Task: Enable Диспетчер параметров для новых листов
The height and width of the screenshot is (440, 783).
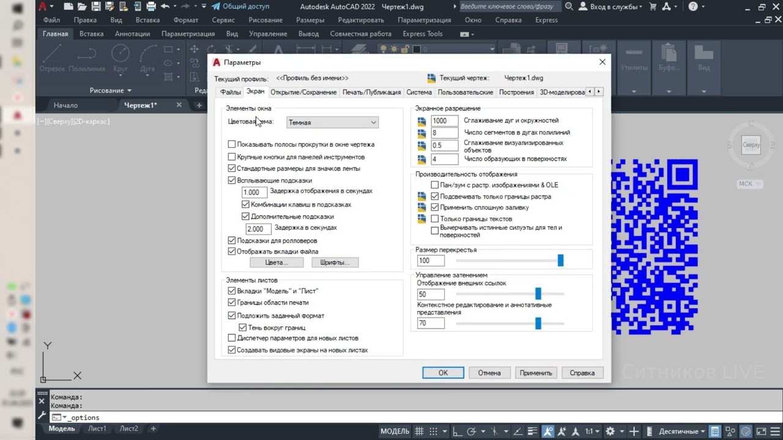Action: 232,338
